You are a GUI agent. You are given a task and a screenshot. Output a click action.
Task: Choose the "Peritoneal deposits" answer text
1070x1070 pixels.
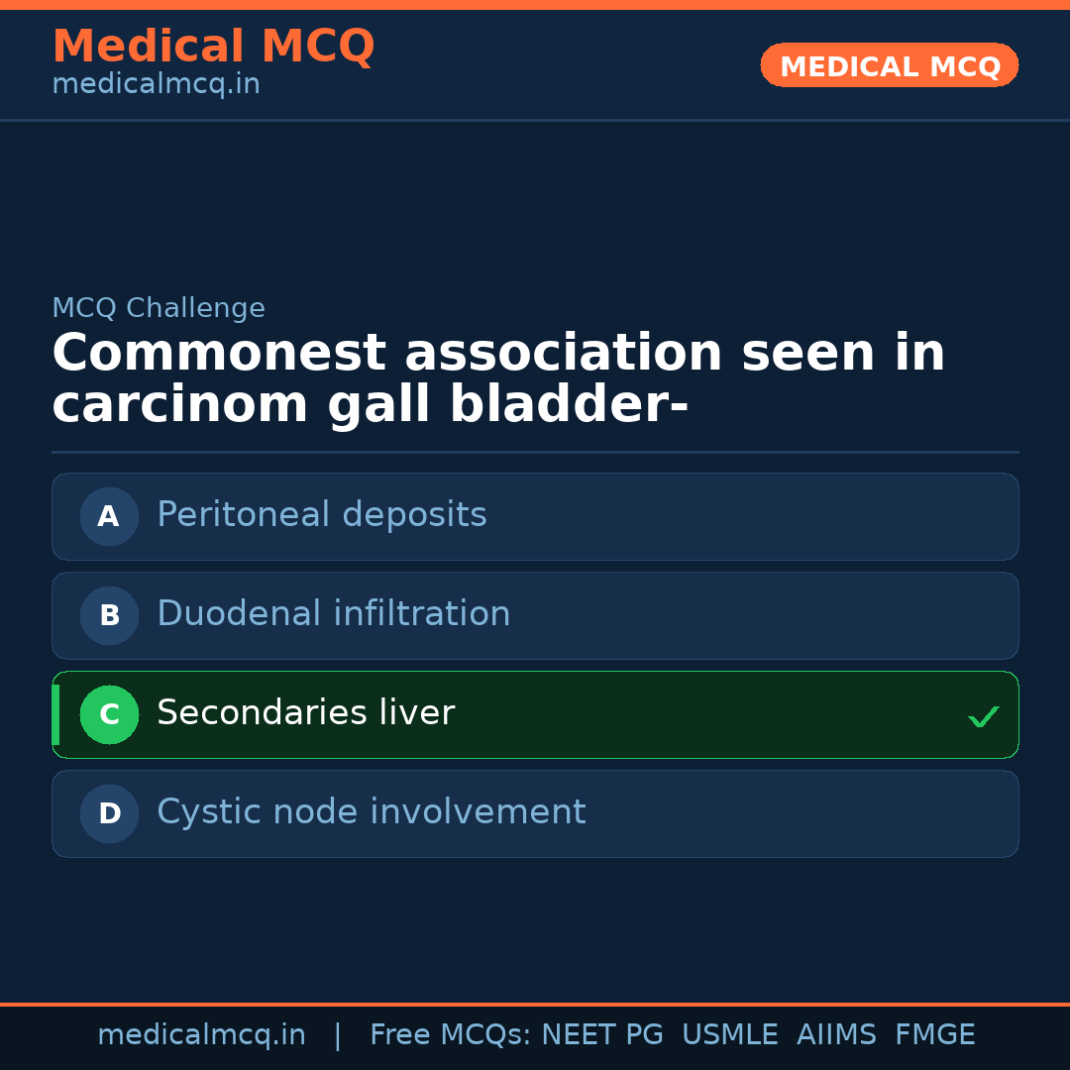point(321,515)
